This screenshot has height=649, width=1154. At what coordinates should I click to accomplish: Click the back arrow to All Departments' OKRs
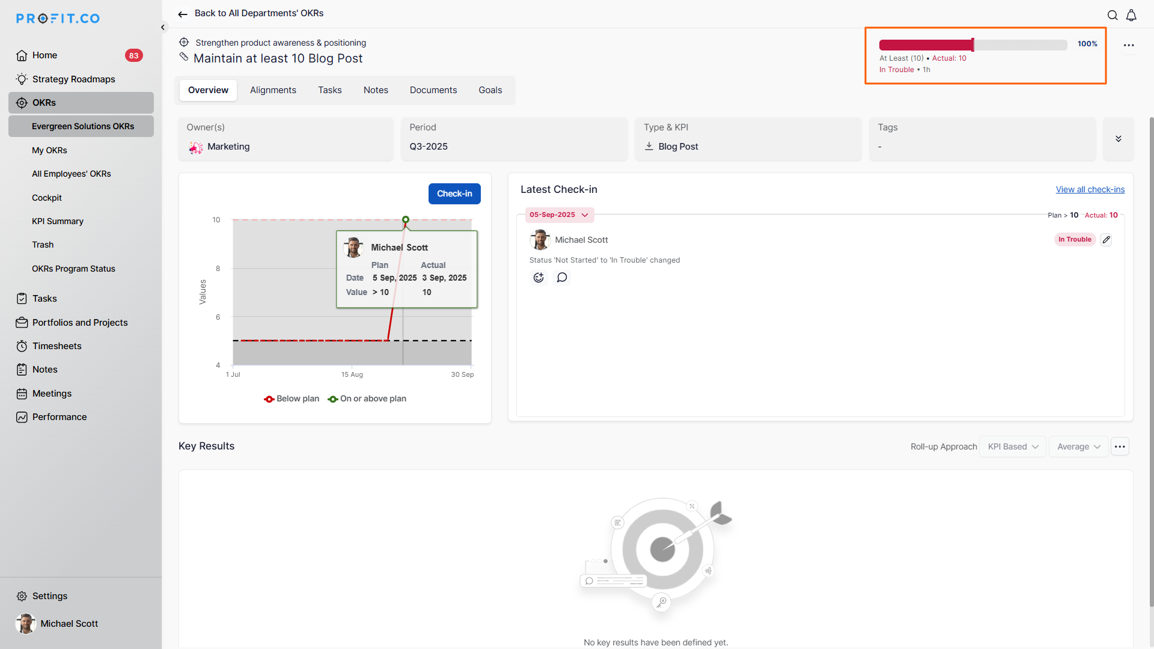coord(183,14)
